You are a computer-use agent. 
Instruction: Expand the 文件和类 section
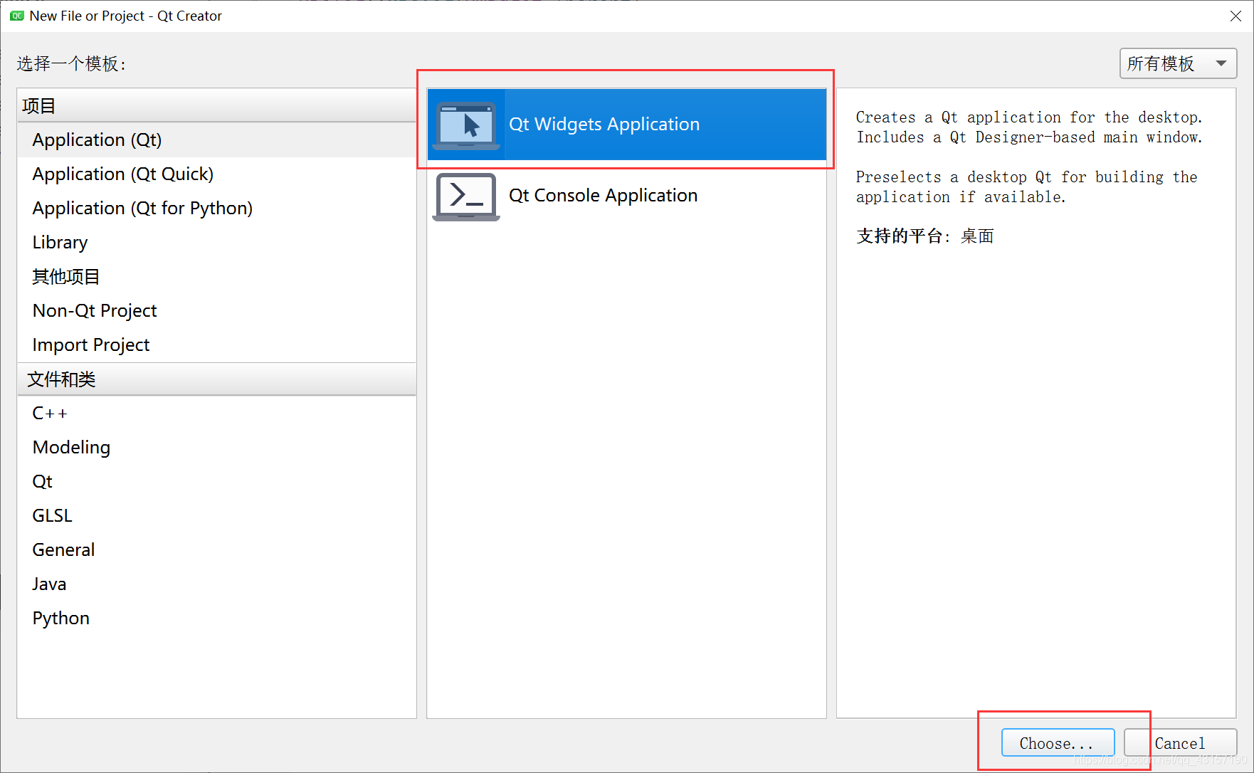(x=61, y=379)
